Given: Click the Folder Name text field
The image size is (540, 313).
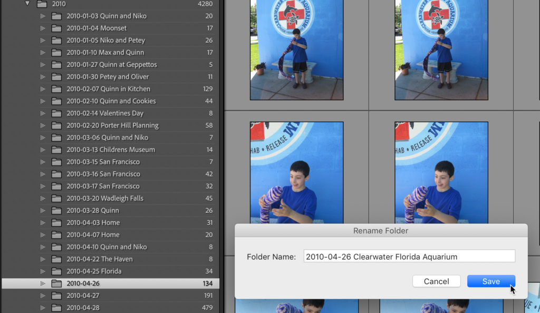Looking at the screenshot, I should coord(409,257).
